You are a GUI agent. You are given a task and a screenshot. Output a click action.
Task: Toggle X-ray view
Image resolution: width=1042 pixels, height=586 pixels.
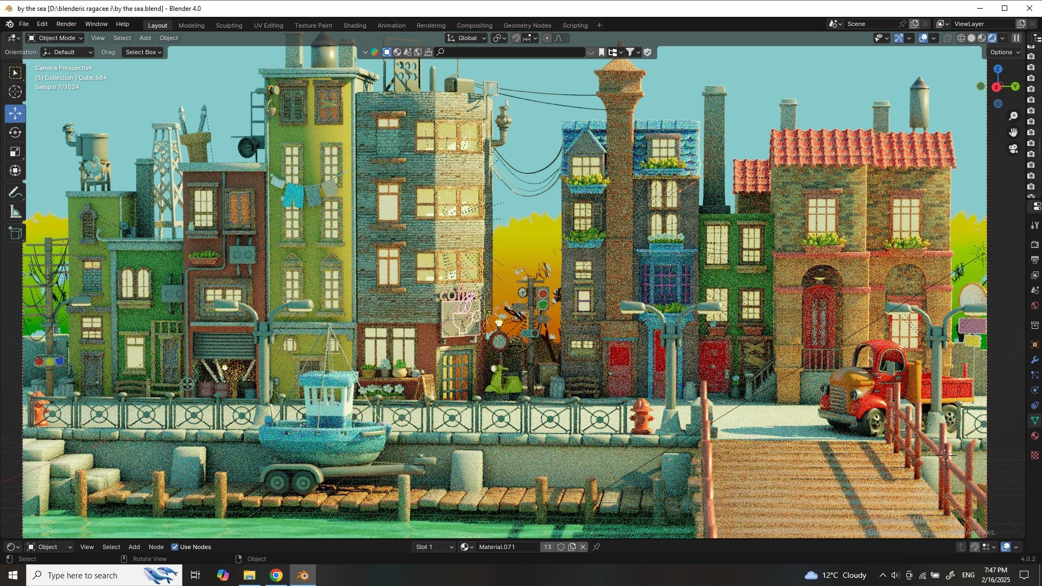click(x=947, y=38)
